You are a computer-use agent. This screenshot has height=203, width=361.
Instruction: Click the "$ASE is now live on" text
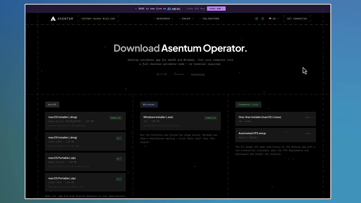click(x=152, y=9)
